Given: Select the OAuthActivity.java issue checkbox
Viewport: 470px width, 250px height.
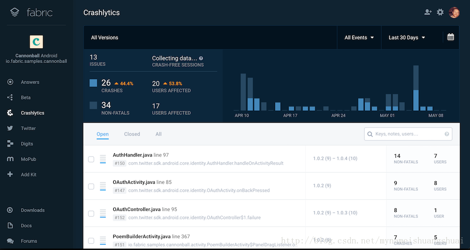Looking at the screenshot, I should click(x=91, y=187).
